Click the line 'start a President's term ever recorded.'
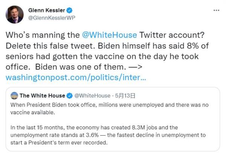This screenshot has width=226, height=153. click(x=59, y=142)
